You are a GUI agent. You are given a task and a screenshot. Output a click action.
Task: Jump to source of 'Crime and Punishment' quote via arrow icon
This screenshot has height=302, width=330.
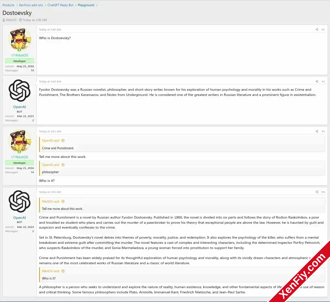coord(63,141)
